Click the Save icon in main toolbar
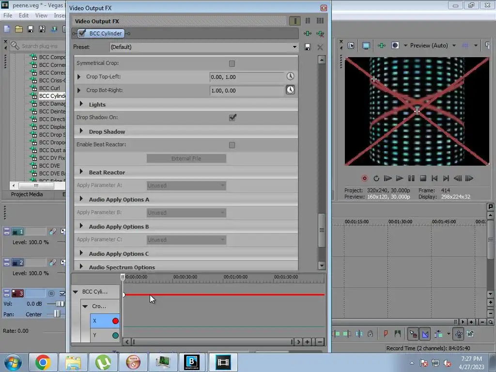 (31, 29)
